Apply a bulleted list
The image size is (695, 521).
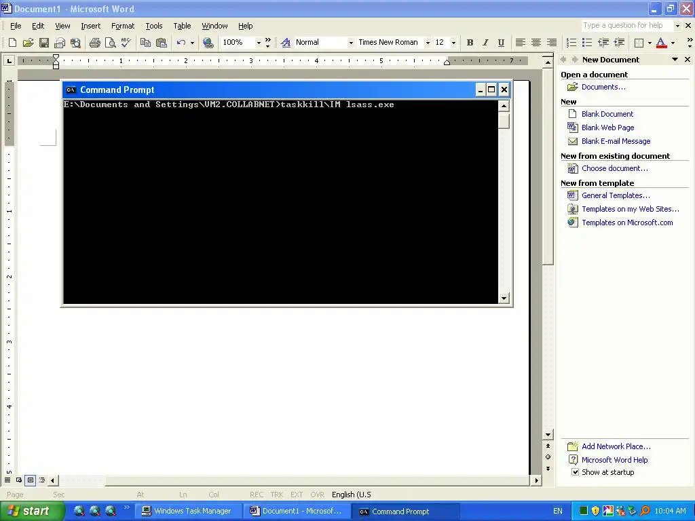tap(587, 43)
